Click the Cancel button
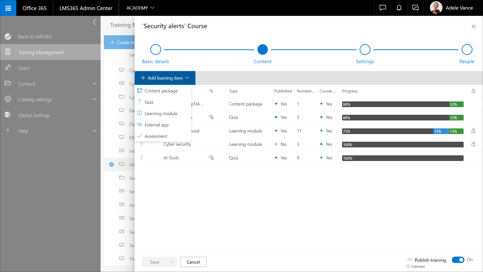 (193, 262)
